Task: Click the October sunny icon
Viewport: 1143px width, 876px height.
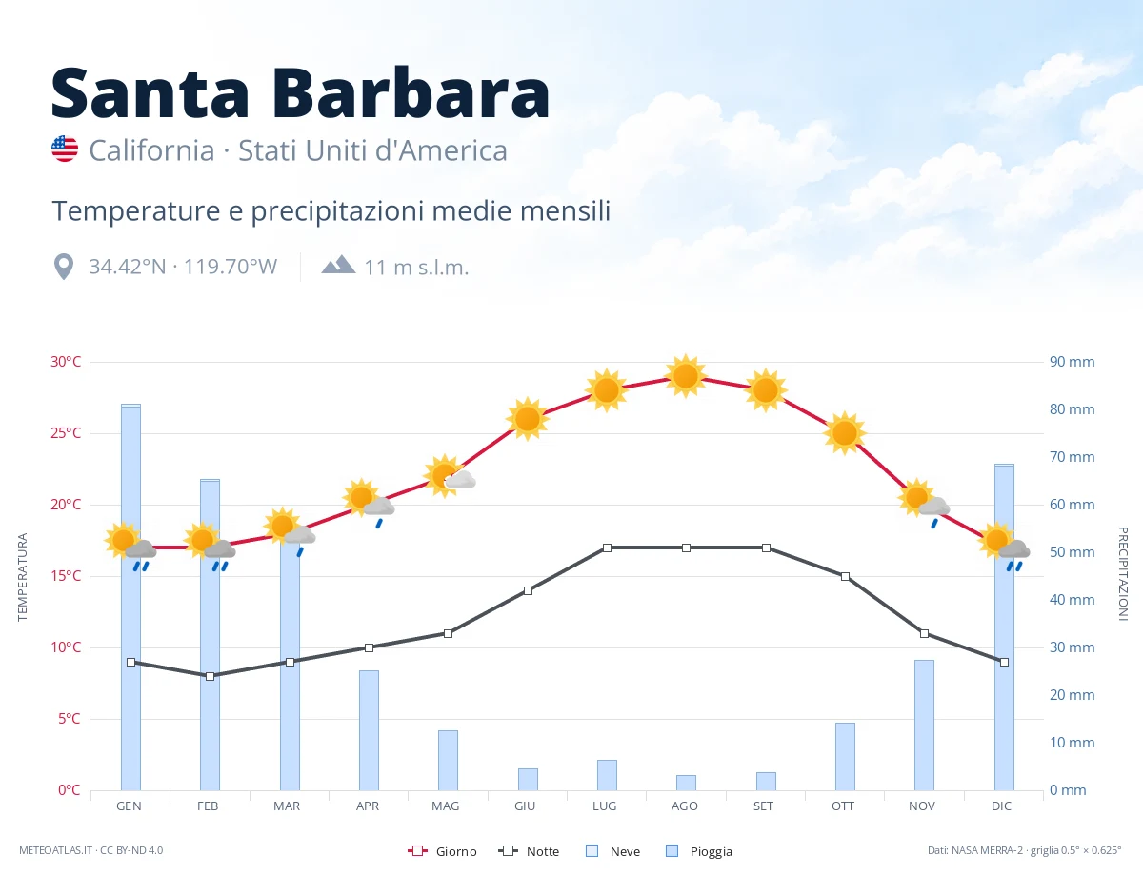Action: coord(845,433)
